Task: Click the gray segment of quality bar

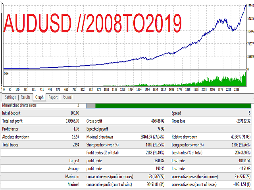Action: click(91, 106)
